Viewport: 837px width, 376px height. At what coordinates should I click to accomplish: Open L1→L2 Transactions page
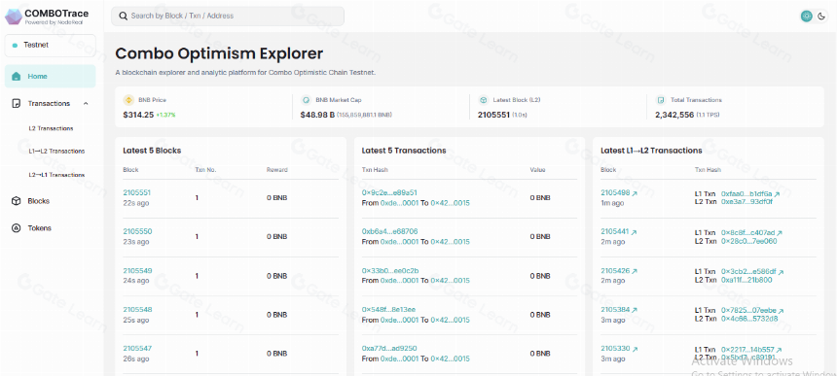pyautogui.click(x=56, y=152)
